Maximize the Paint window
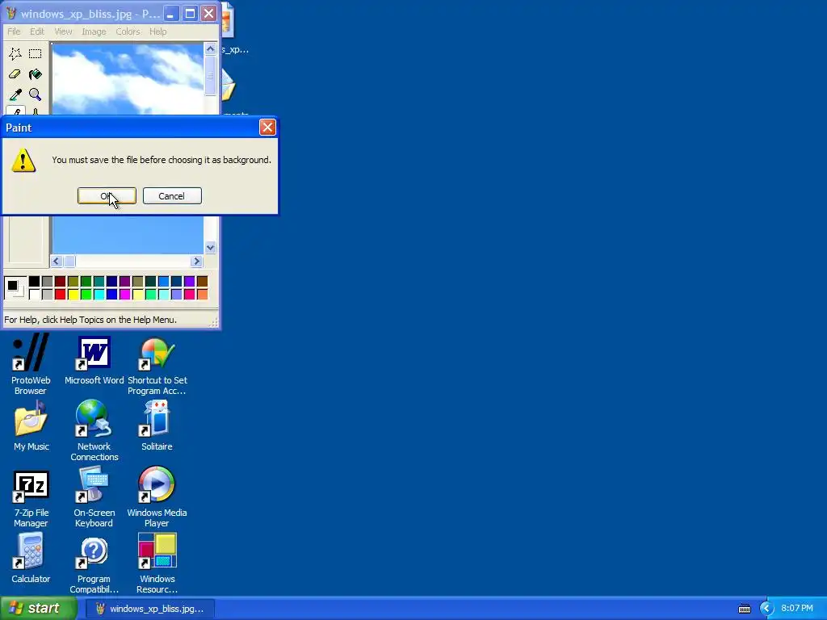The width and height of the screenshot is (827, 620). pyautogui.click(x=190, y=14)
